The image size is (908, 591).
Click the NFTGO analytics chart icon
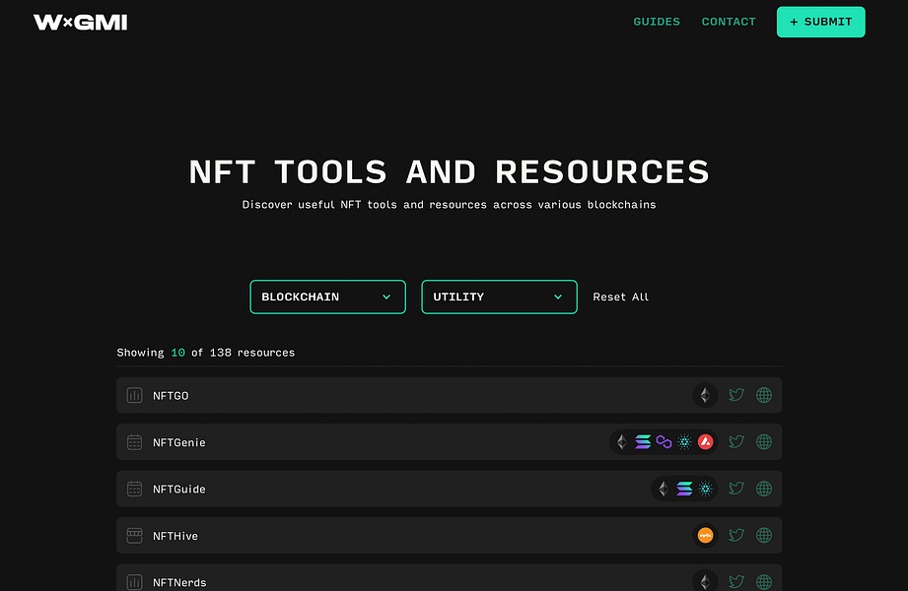point(134,395)
